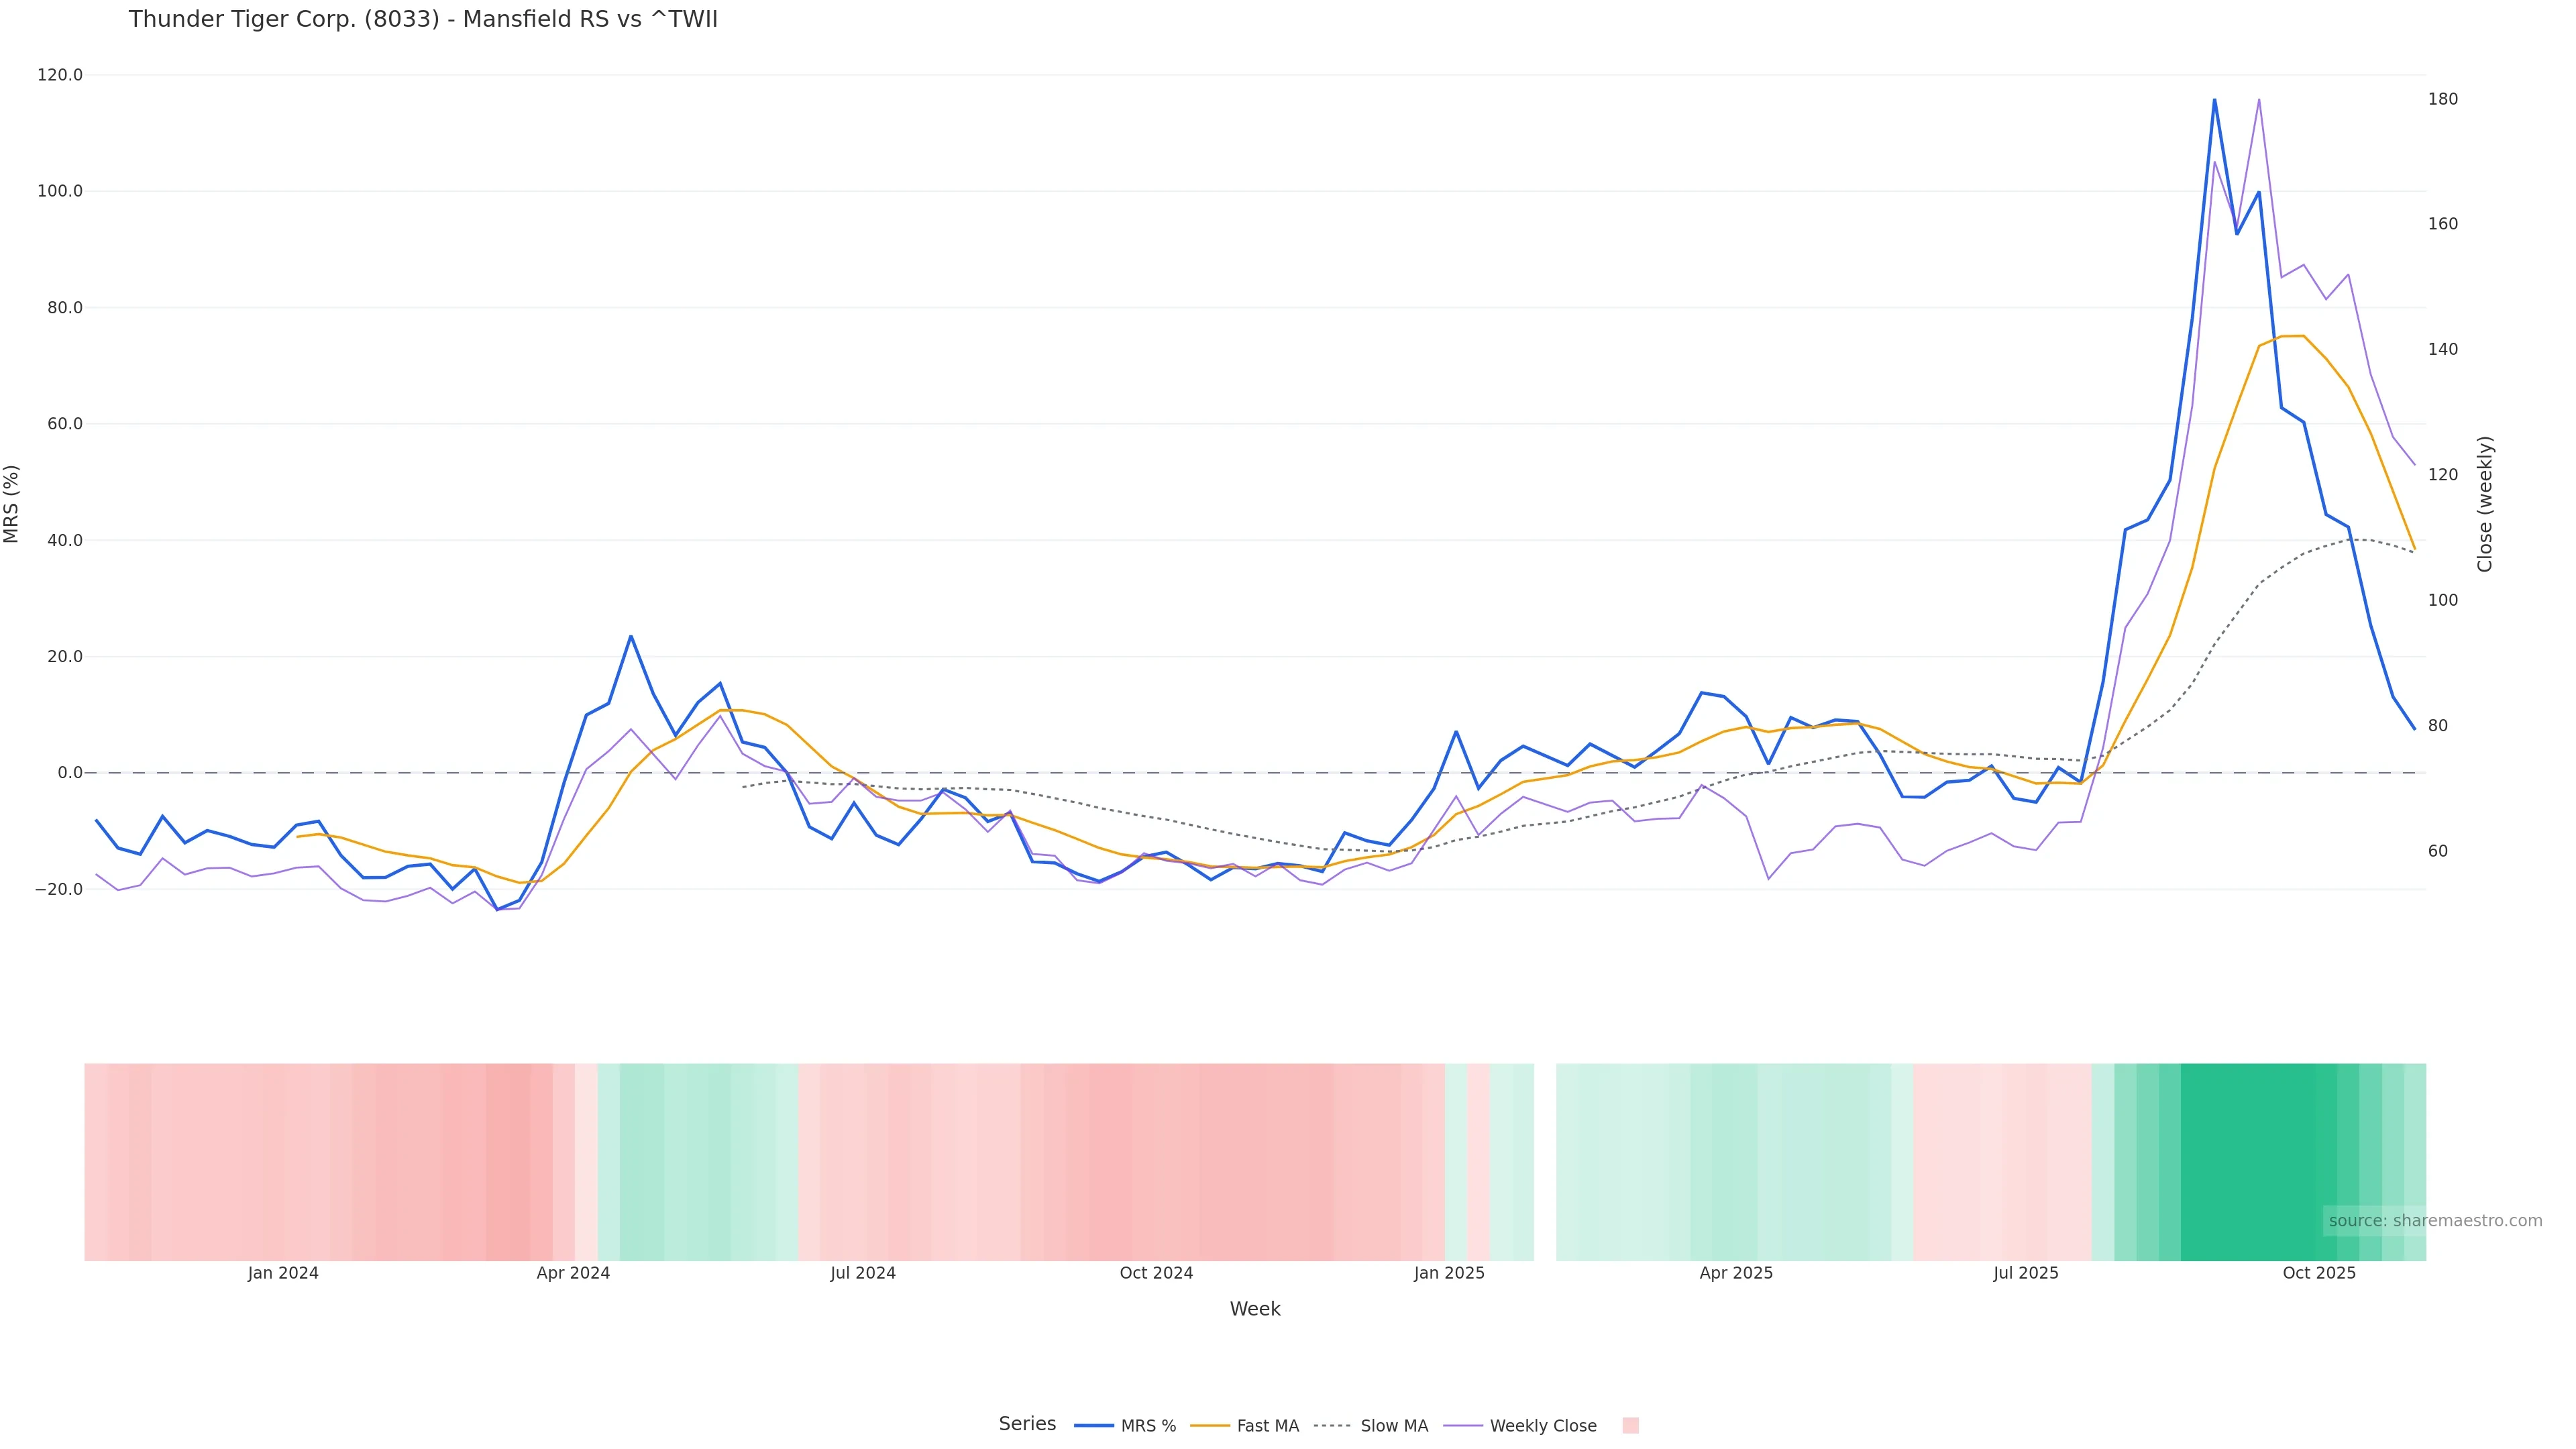Click the highest peak of blue MRS line
Screen dimensions: 2576x1449
coord(2214,100)
